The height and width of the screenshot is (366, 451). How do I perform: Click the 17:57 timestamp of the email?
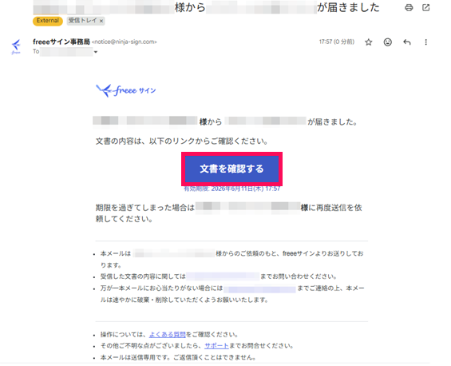(337, 42)
